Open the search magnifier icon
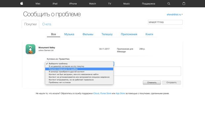 pos(169,4)
